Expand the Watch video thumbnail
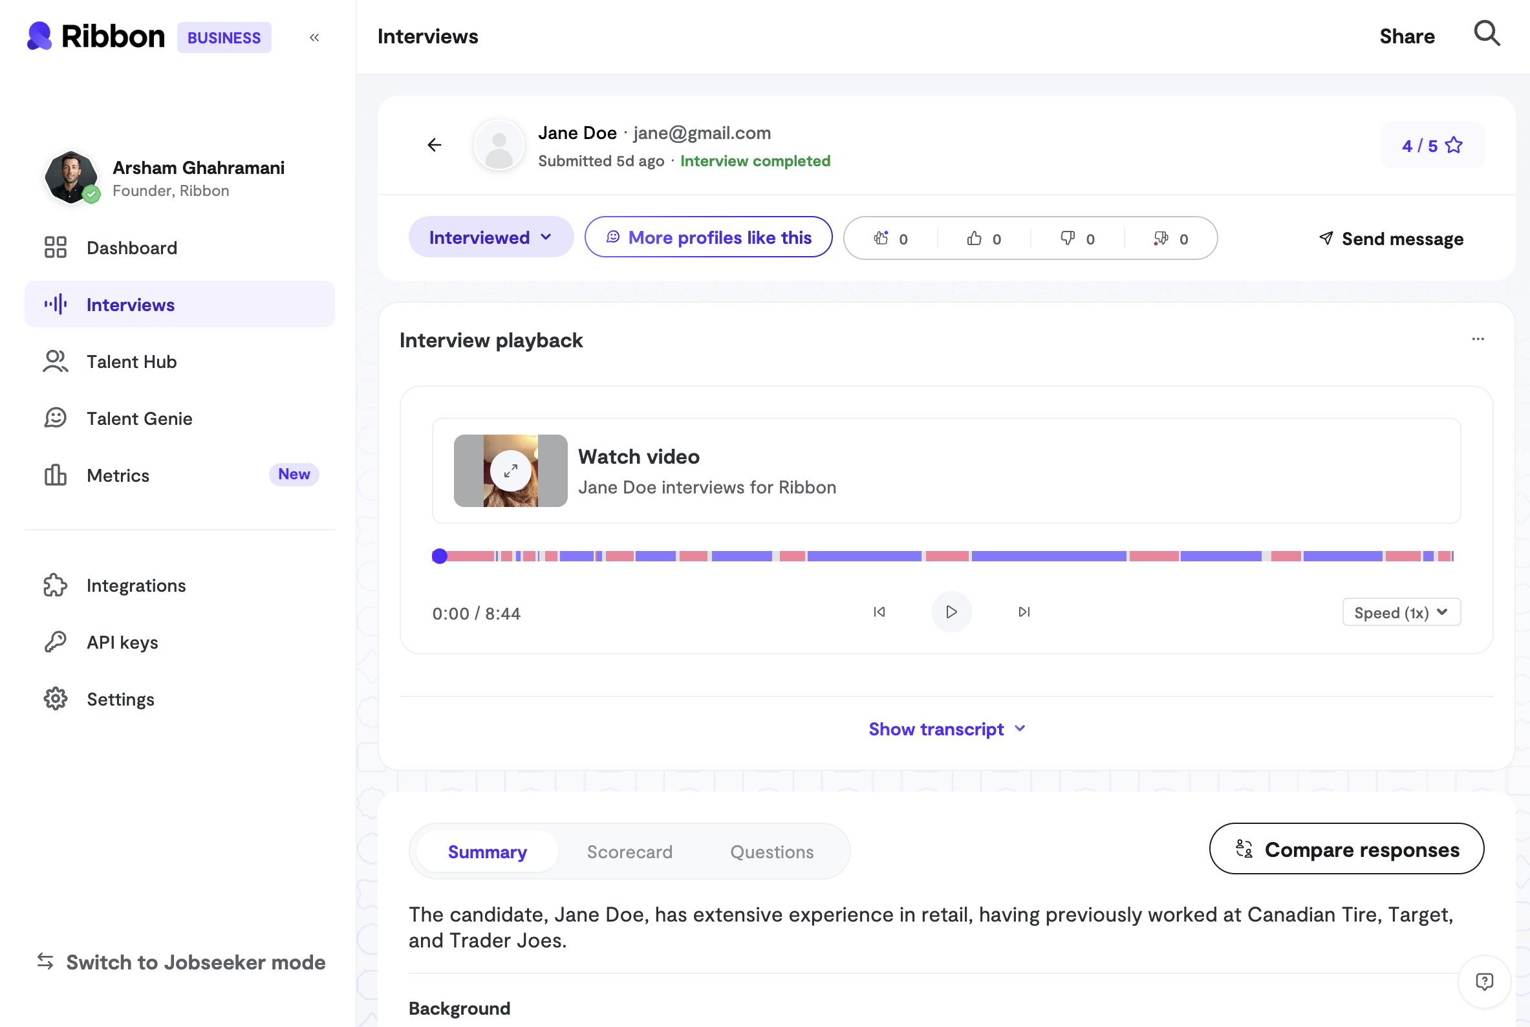 [x=510, y=470]
